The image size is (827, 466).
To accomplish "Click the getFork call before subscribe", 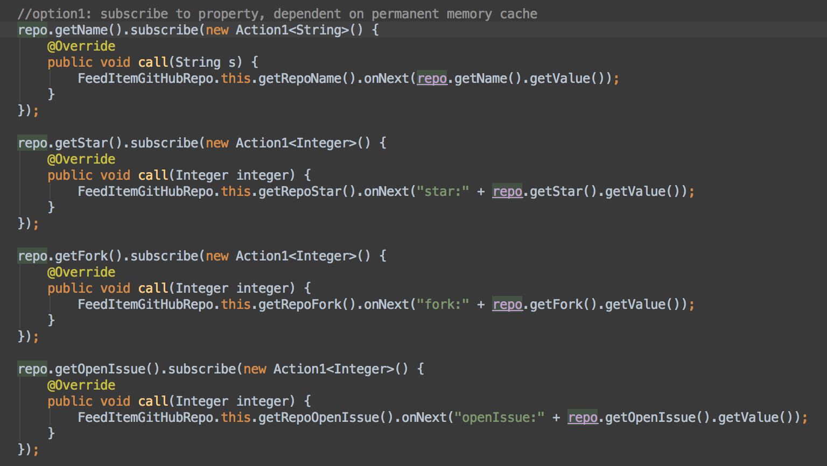I will 81,256.
